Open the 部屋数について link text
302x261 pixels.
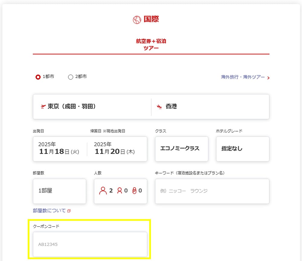point(49,210)
